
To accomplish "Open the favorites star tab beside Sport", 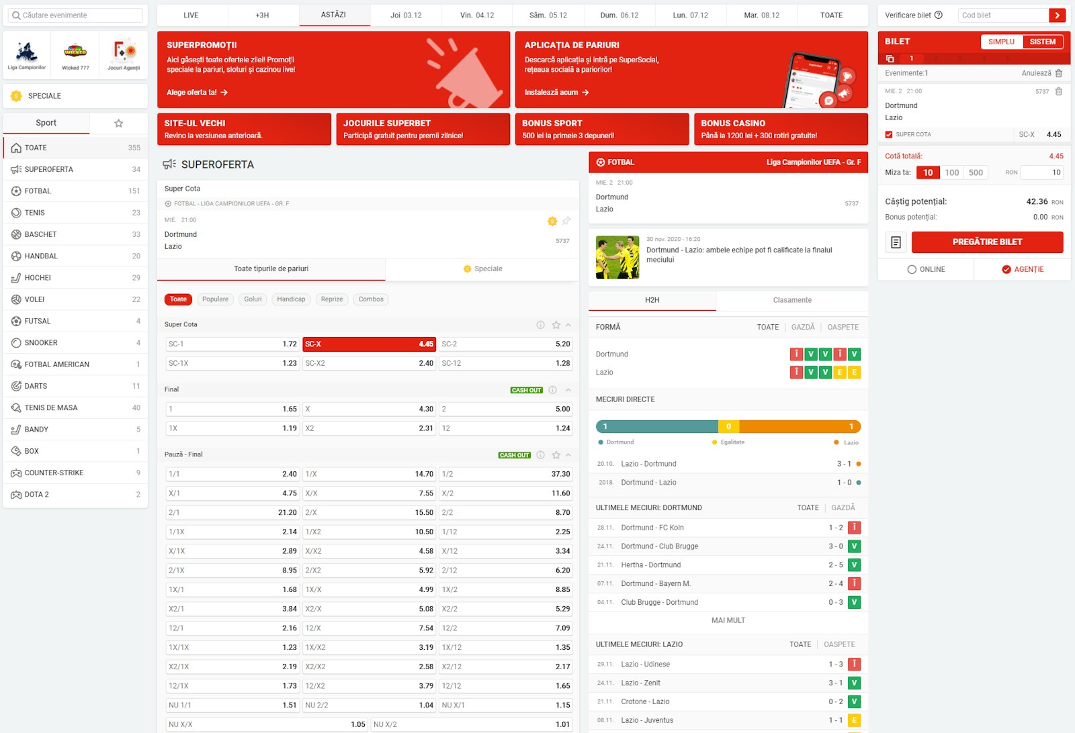I will [x=118, y=123].
